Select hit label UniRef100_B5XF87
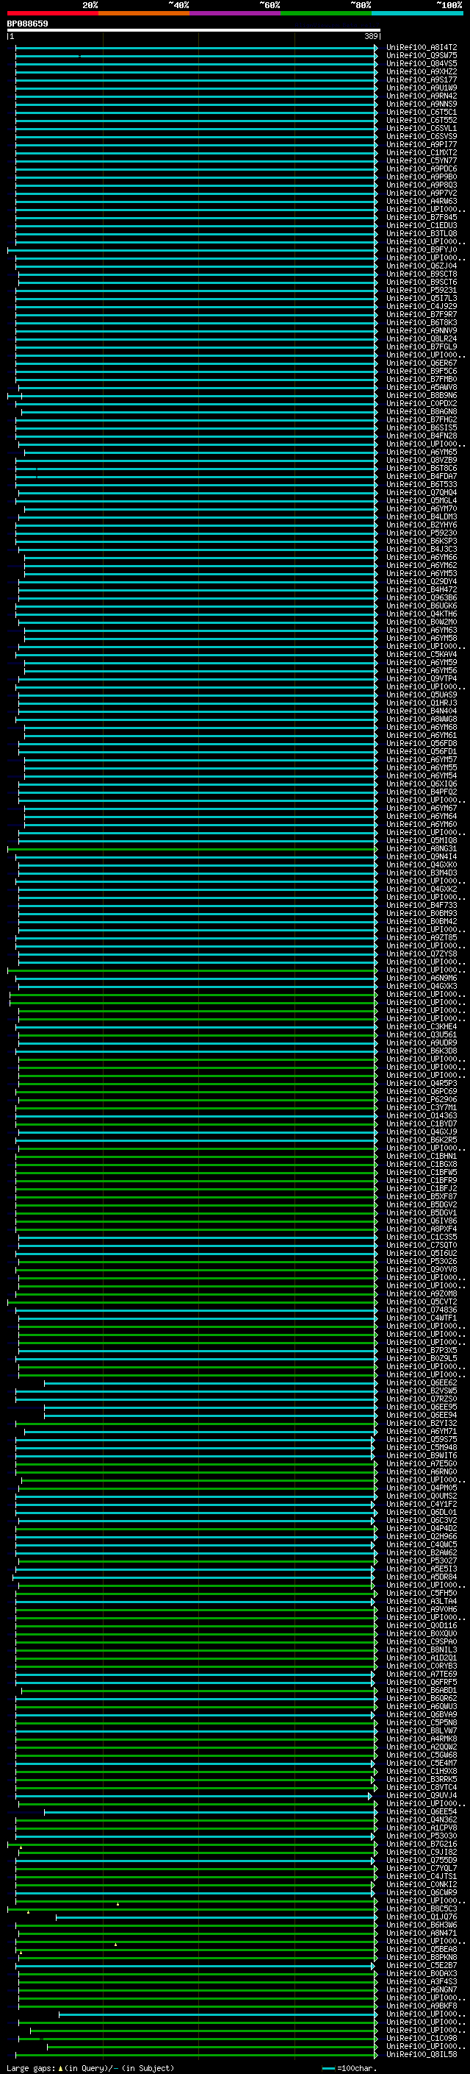This screenshot has width=470, height=2074. point(422,1196)
